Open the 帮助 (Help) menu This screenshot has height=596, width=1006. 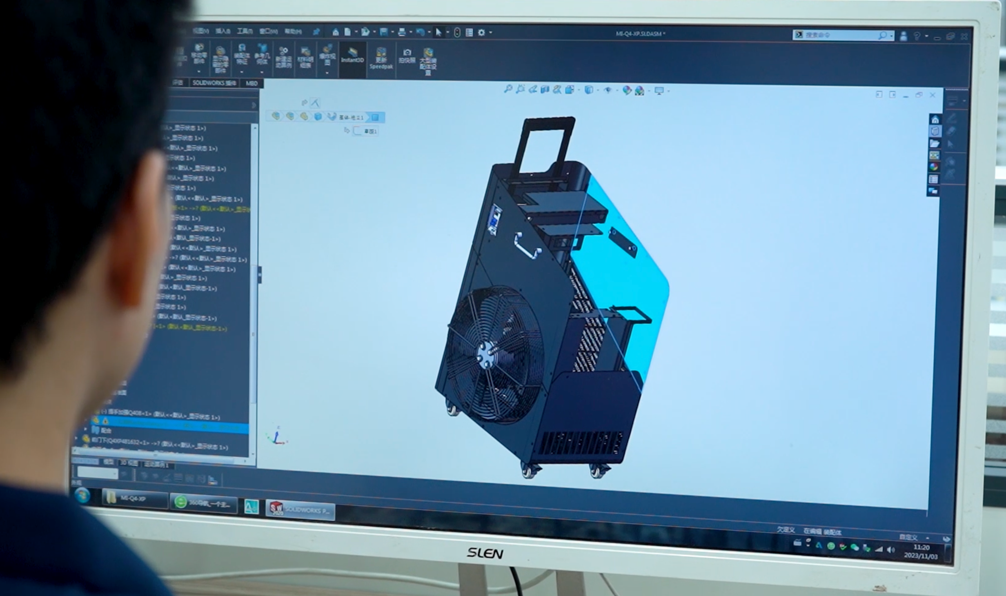pyautogui.click(x=293, y=31)
